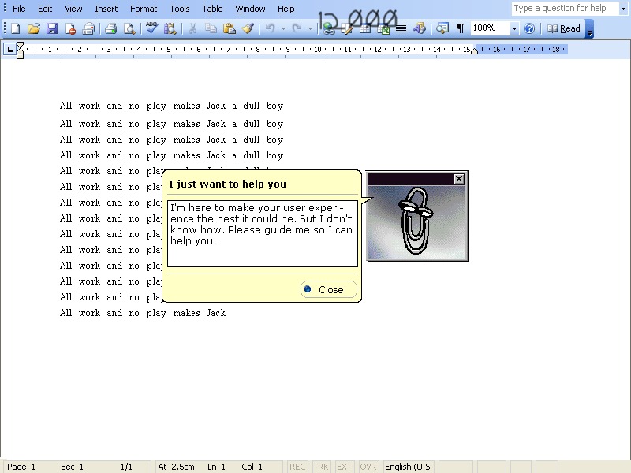The width and height of the screenshot is (631, 473).
Task: Select the Format Painter brush
Action: point(248,28)
